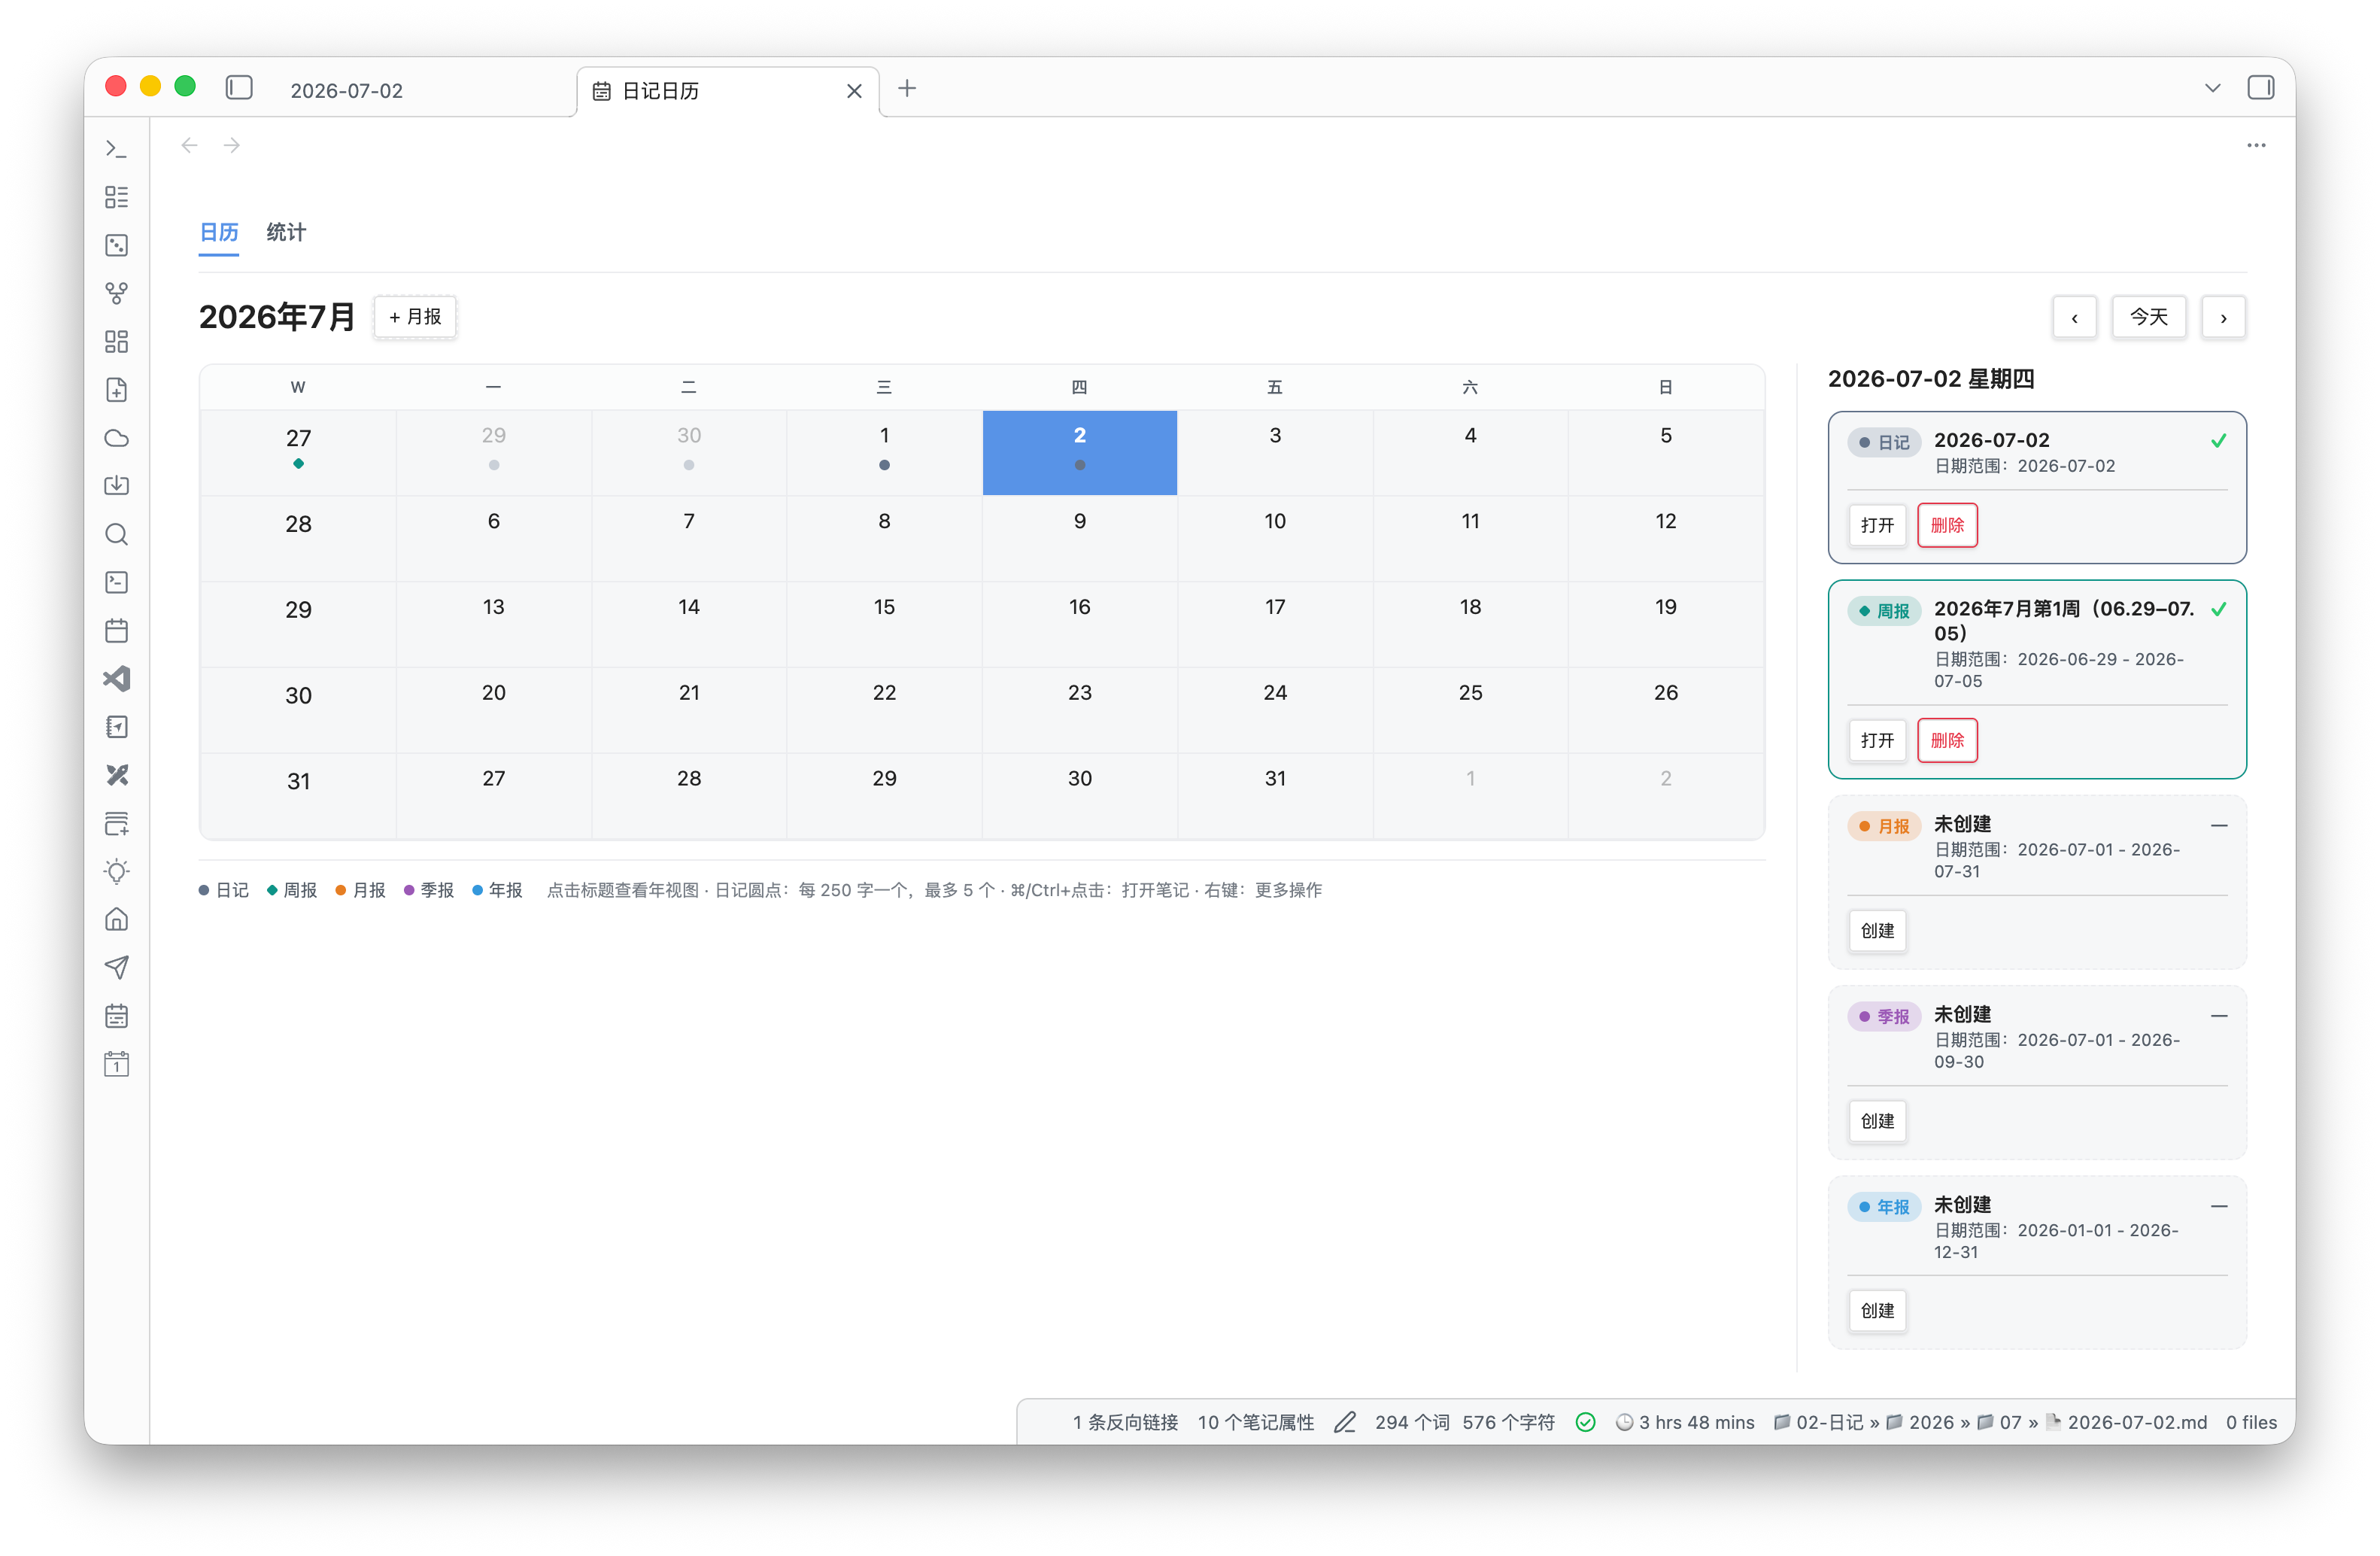Click the paper plane sidebar icon
This screenshot has height=1556, width=2380.
pyautogui.click(x=116, y=968)
